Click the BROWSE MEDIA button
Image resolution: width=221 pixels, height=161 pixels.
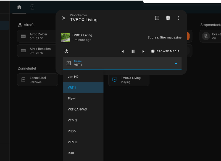pyautogui.click(x=165, y=51)
